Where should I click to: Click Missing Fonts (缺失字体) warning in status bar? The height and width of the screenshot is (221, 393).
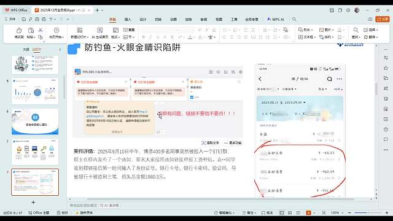(x=84, y=213)
